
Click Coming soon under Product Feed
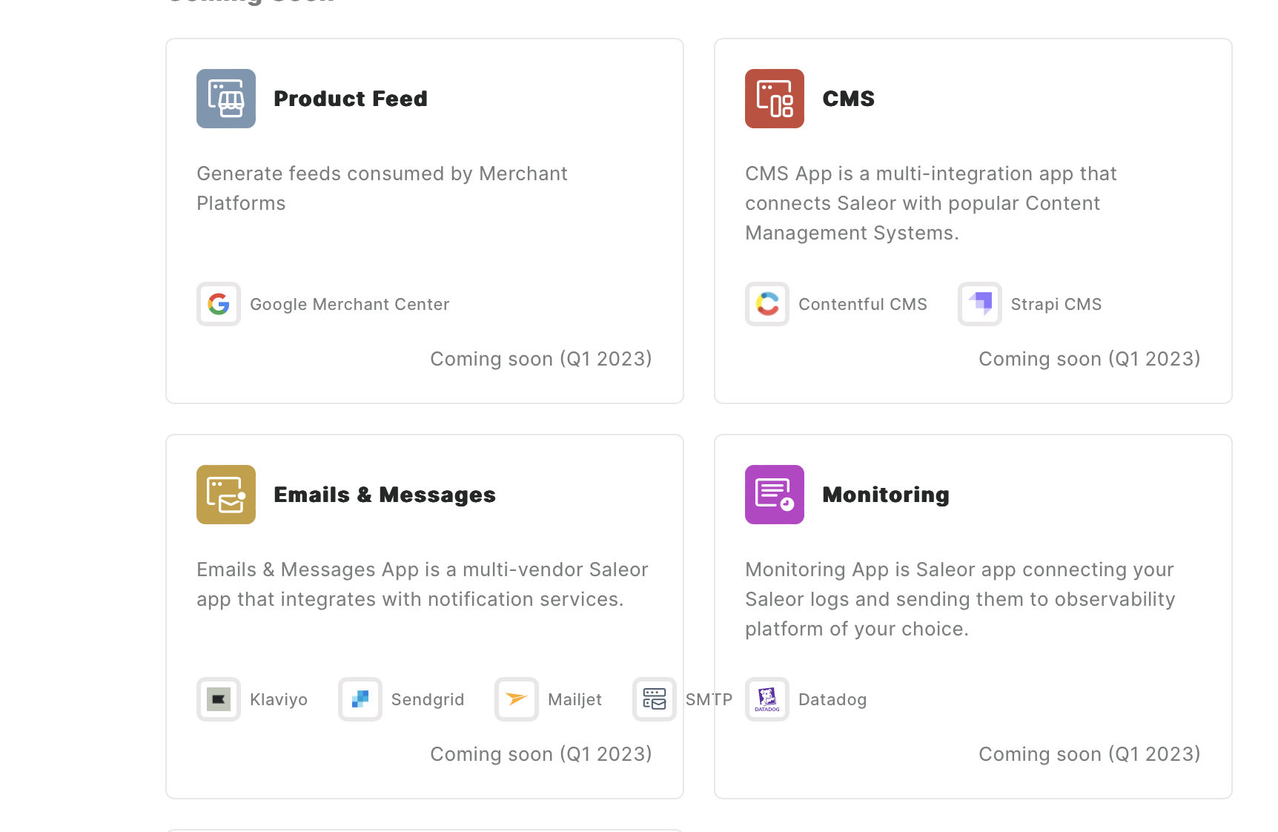[541, 359]
